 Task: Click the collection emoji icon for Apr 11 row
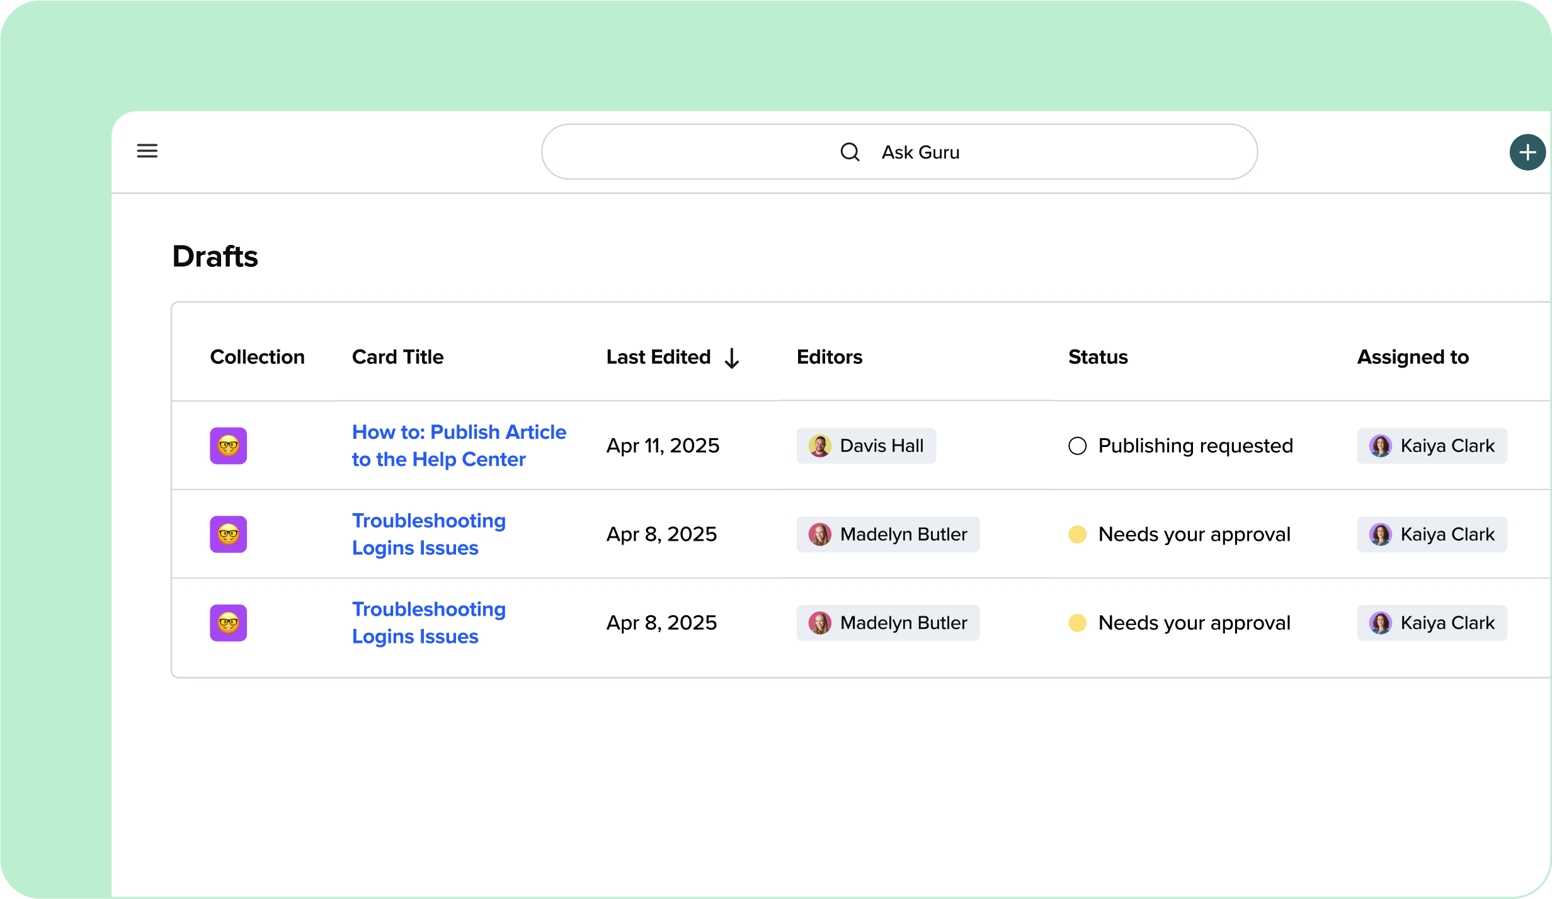pos(228,446)
